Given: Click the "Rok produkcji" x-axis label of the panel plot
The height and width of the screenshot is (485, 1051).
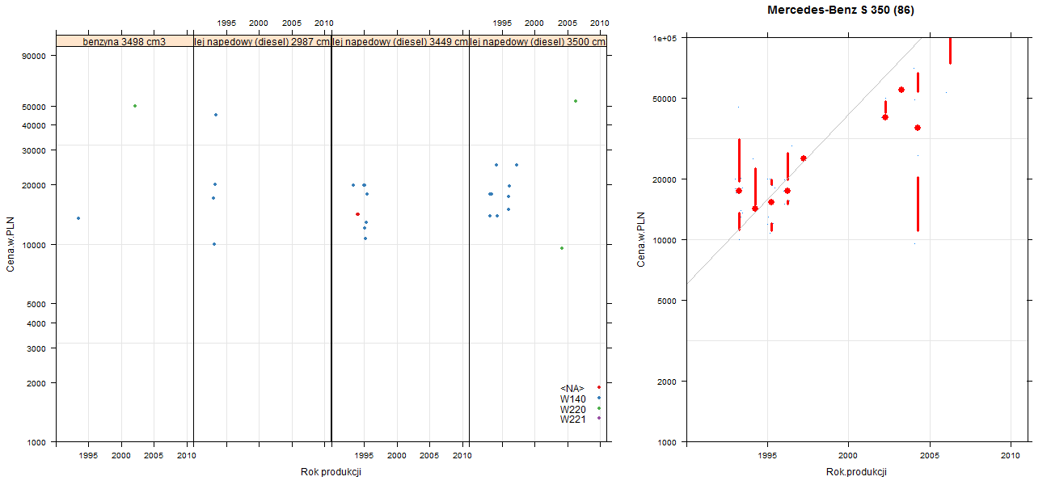Looking at the screenshot, I should (x=331, y=472).
